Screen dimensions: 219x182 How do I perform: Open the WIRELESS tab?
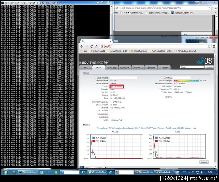(112, 68)
